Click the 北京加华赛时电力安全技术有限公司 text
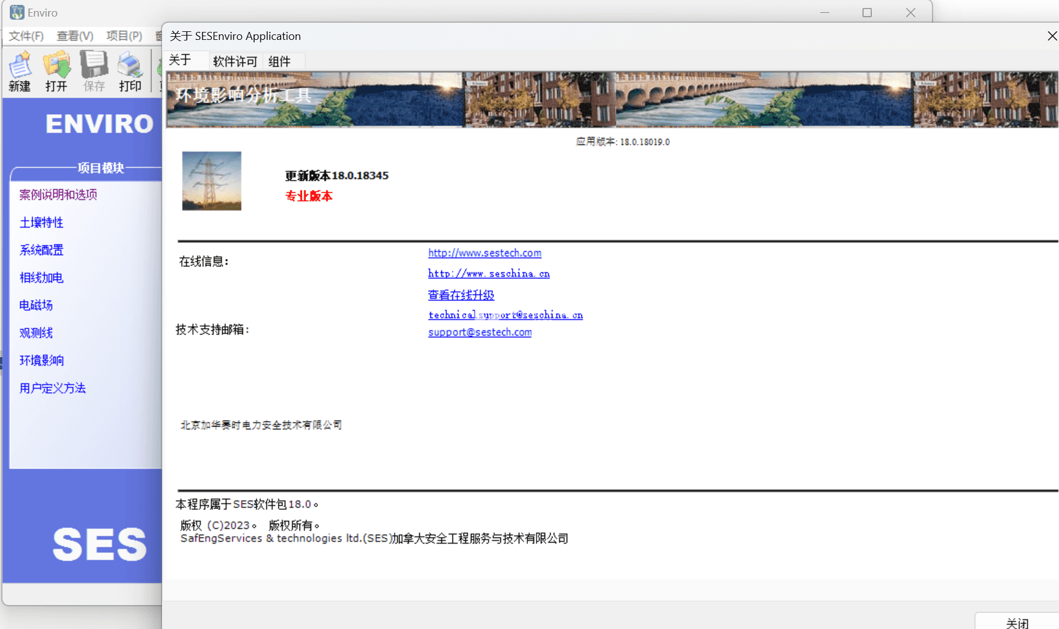1059x629 pixels. pos(262,425)
